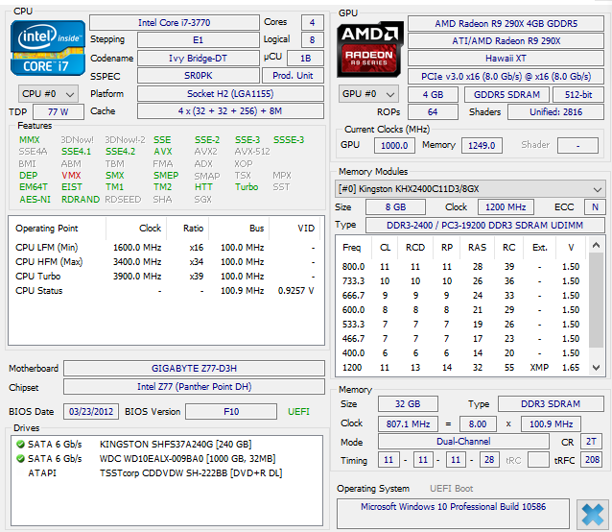The width and height of the screenshot is (612, 532).
Task: Click the Windows 10 Professional Build 10586 field
Action: point(453,513)
